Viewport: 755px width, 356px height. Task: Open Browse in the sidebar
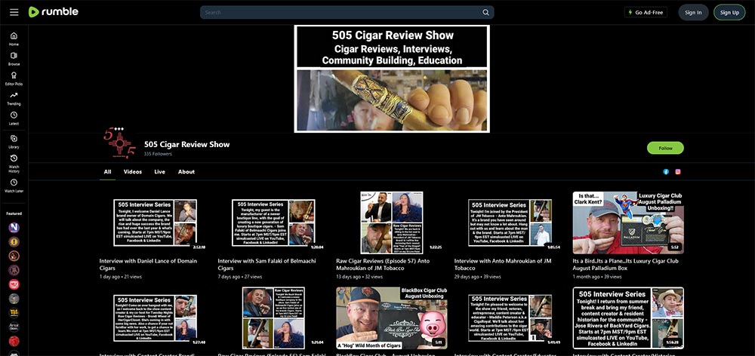point(14,59)
